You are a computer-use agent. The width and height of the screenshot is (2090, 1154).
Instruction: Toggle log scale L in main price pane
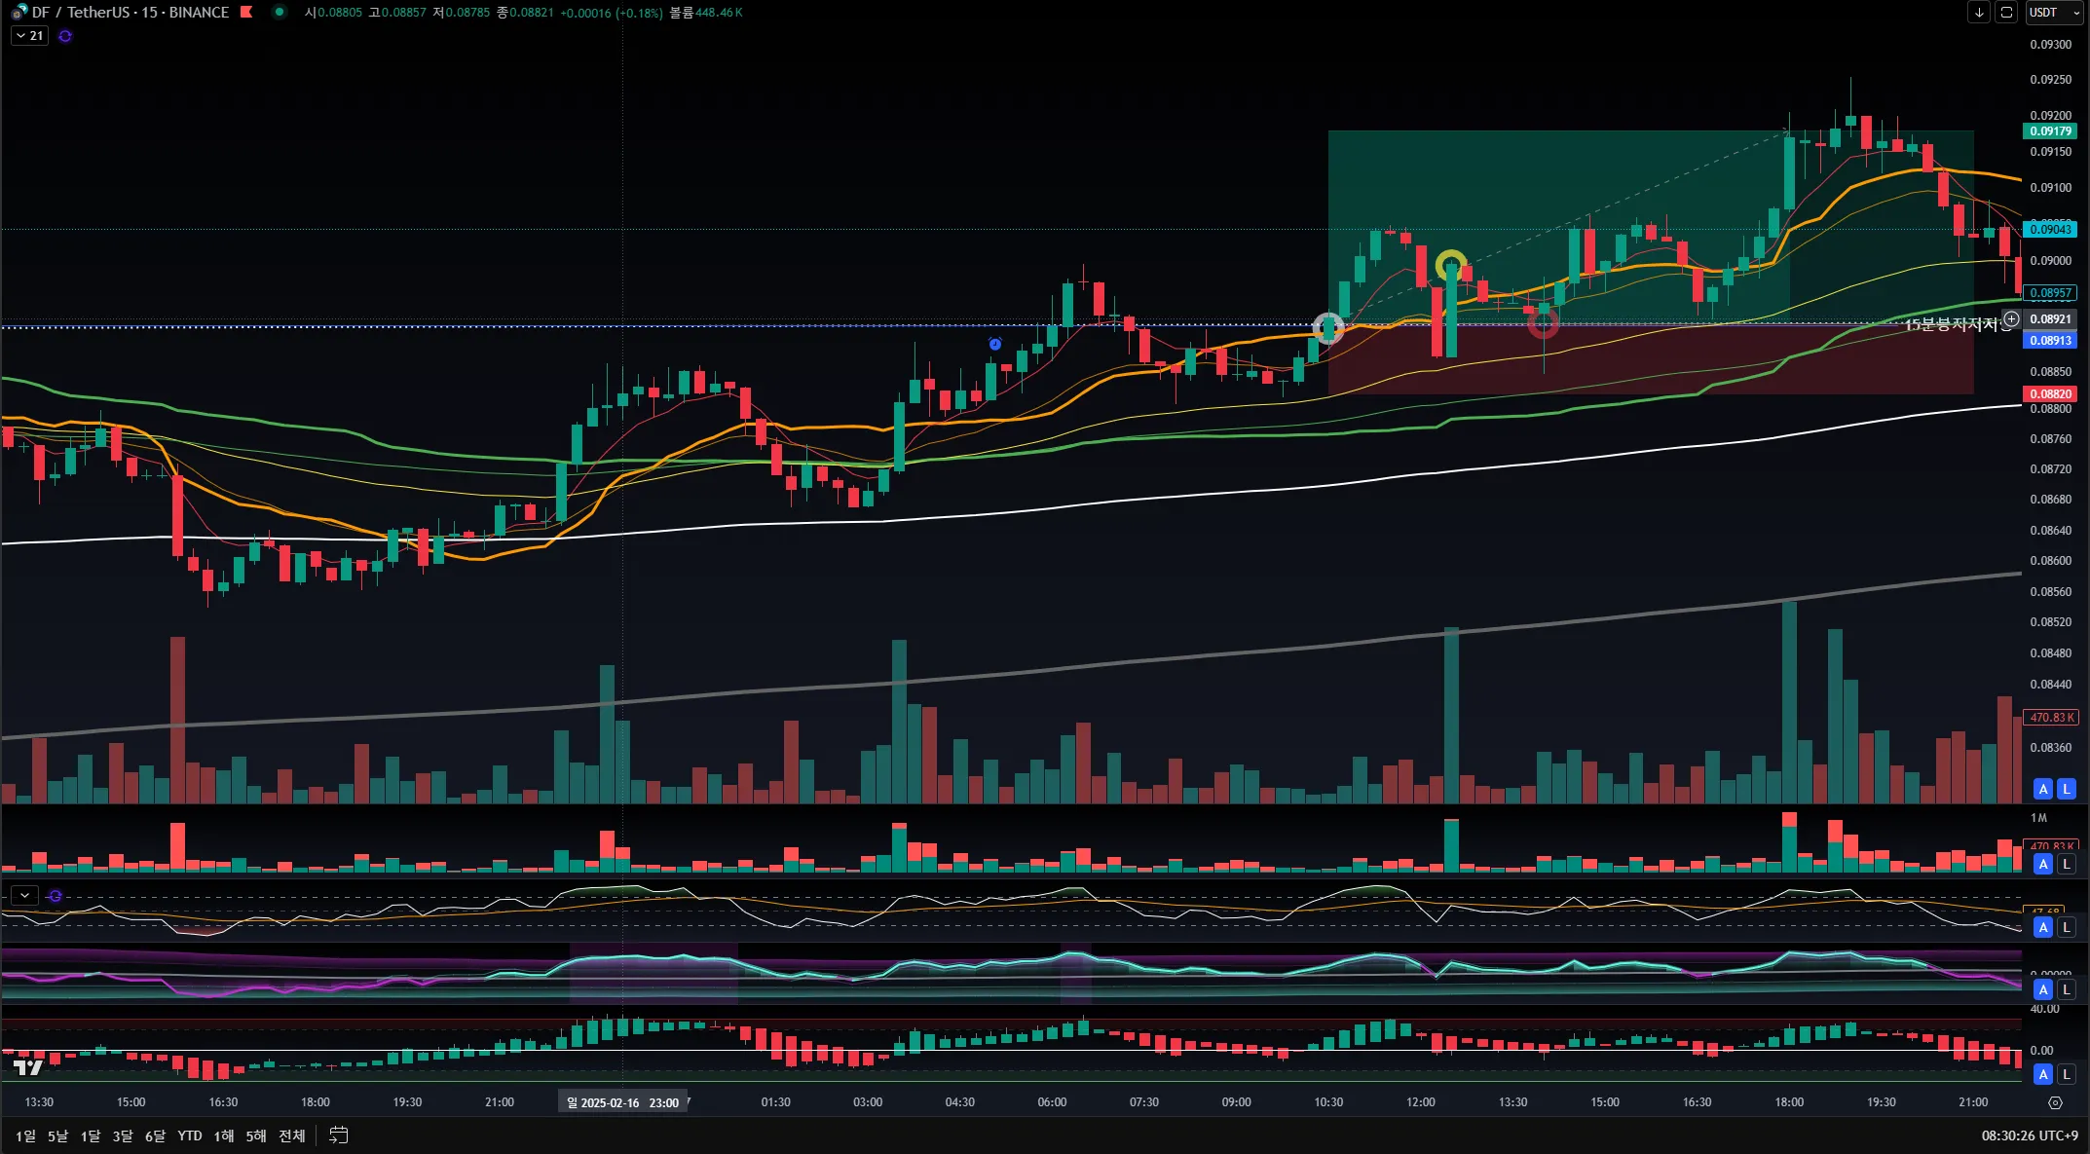coord(2066,789)
